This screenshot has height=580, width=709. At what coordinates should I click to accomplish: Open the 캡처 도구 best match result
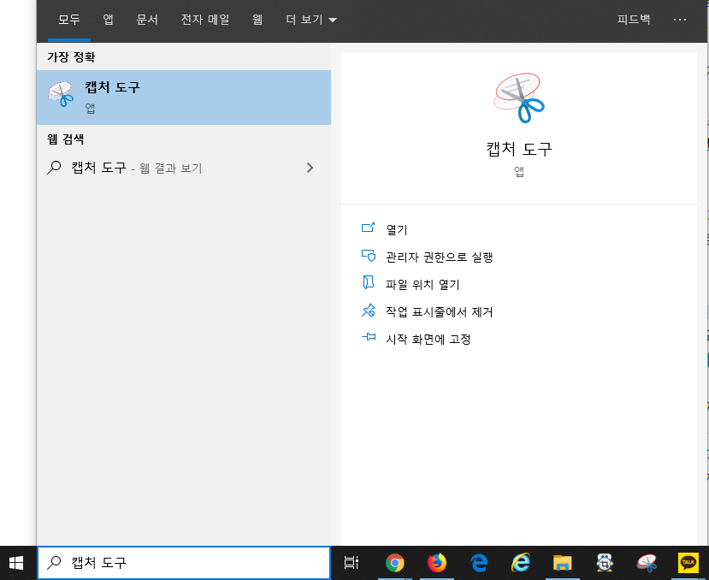[x=184, y=98]
